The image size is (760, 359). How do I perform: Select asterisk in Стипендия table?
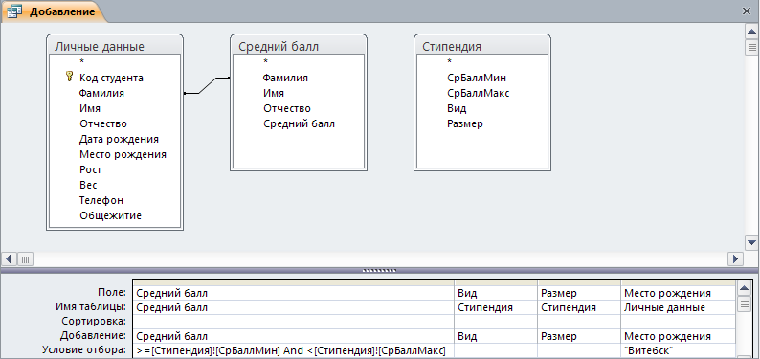449,62
